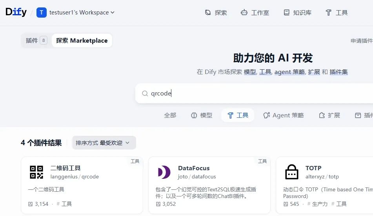
Task: Click the DataFocus purple logo icon
Action: tap(164, 172)
